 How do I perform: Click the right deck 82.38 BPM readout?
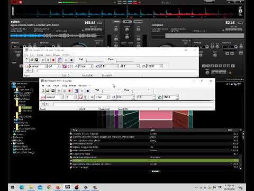(x=230, y=23)
